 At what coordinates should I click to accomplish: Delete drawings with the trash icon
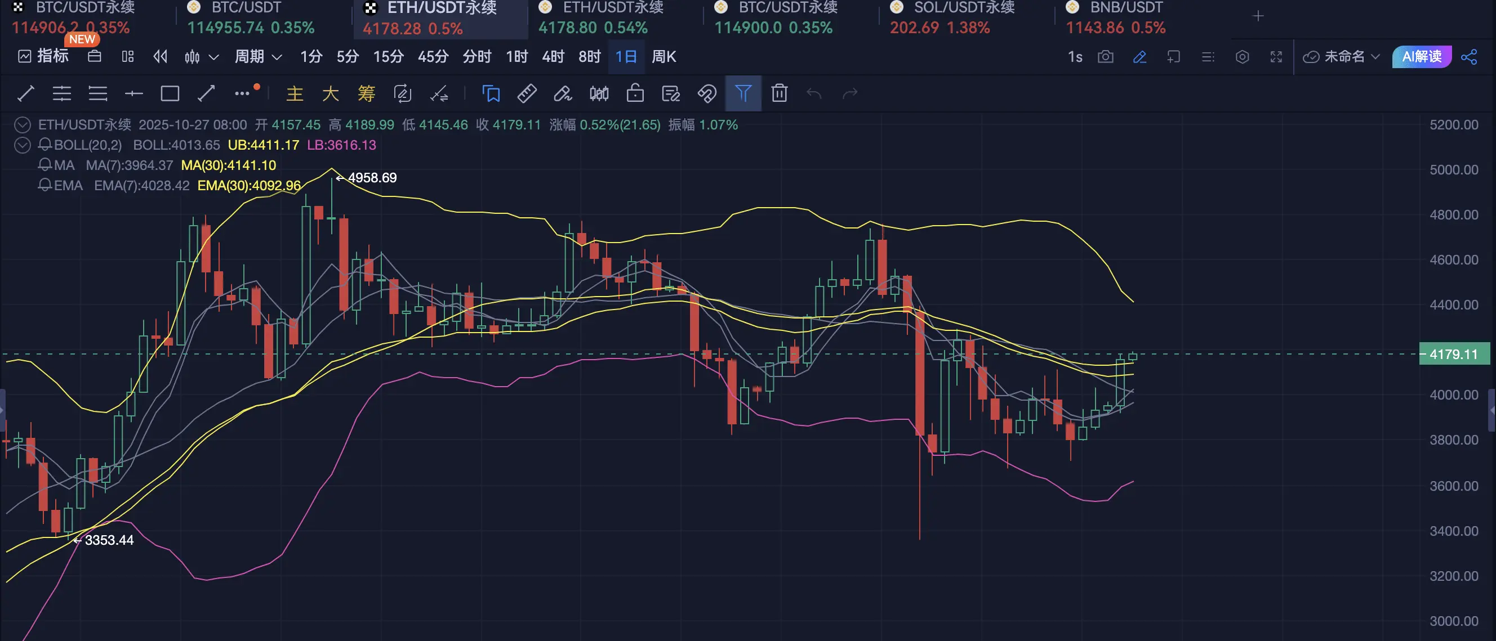[x=779, y=93]
